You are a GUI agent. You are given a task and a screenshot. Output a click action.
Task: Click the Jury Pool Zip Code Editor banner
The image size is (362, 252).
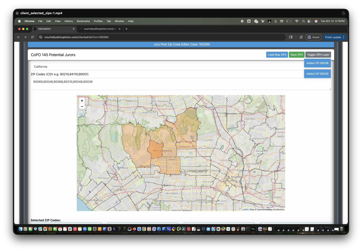[181, 44]
